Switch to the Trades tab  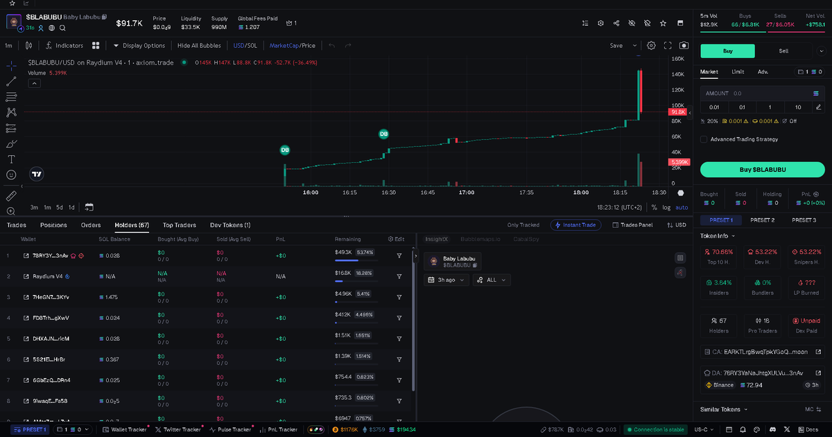point(17,225)
